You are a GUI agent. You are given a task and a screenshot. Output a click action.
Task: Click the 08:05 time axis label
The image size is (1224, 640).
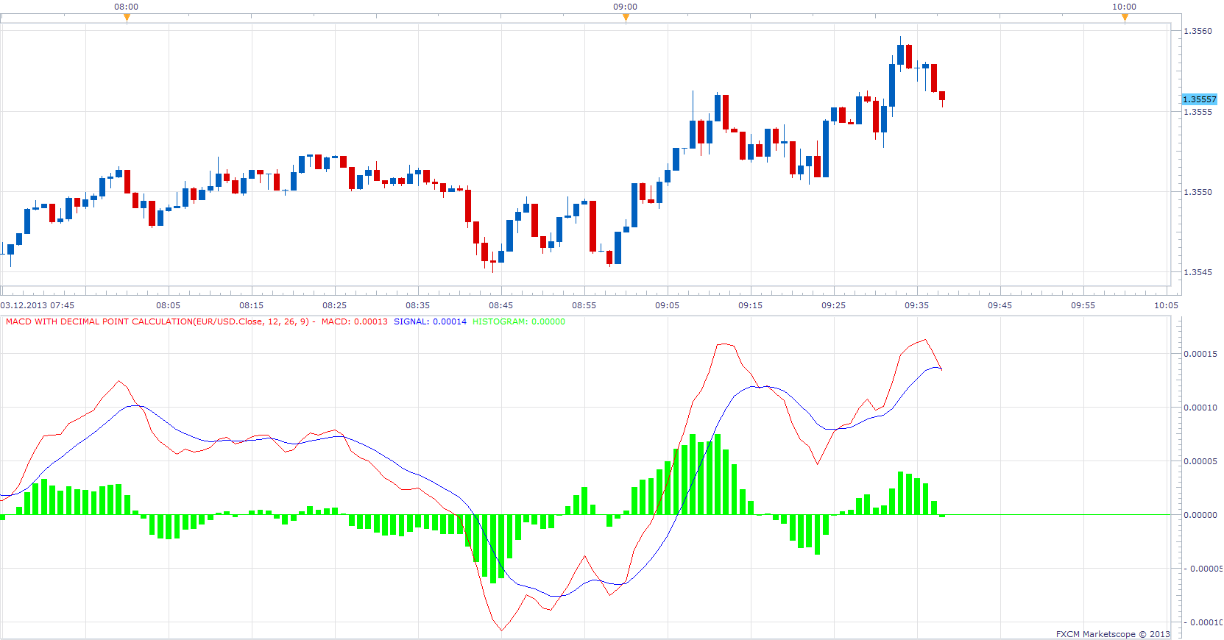tap(168, 305)
